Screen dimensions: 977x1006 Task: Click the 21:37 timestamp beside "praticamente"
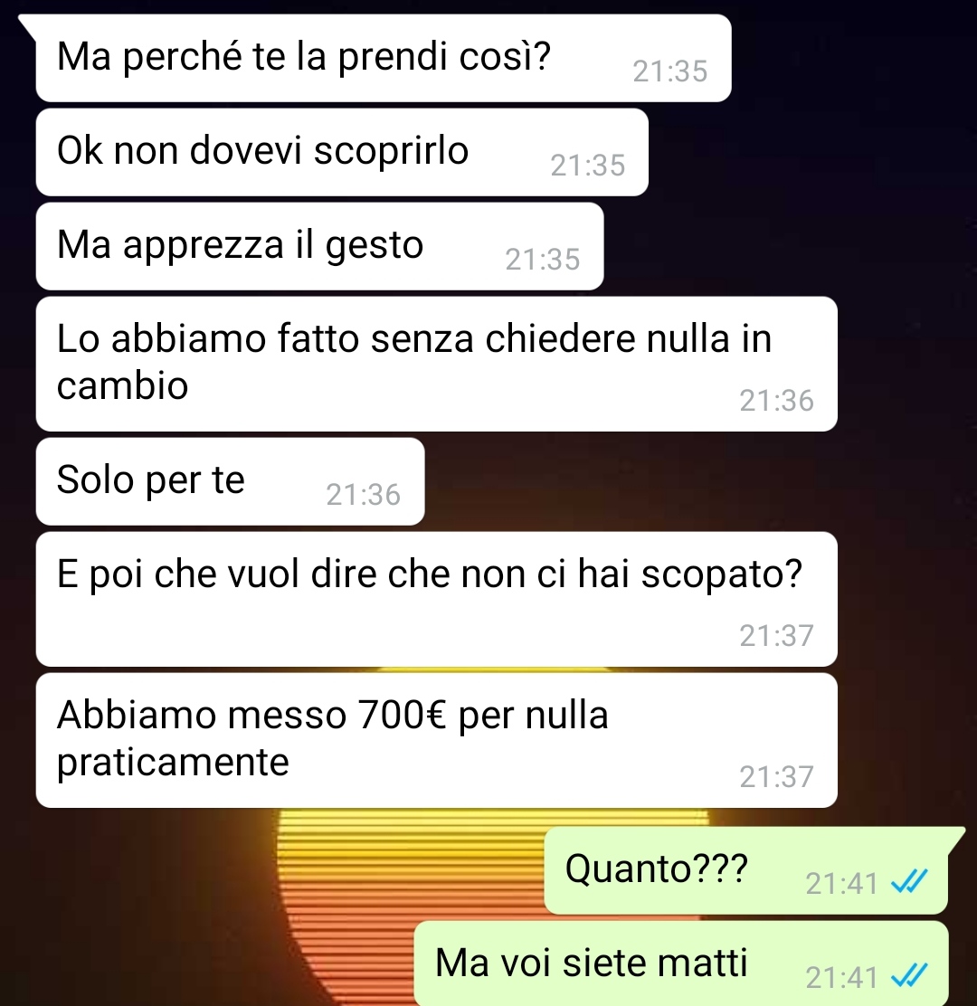click(x=776, y=777)
